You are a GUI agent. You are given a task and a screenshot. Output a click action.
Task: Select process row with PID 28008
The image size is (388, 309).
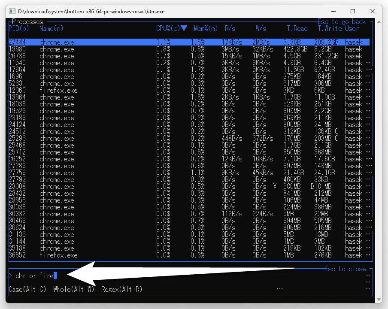coord(189,186)
